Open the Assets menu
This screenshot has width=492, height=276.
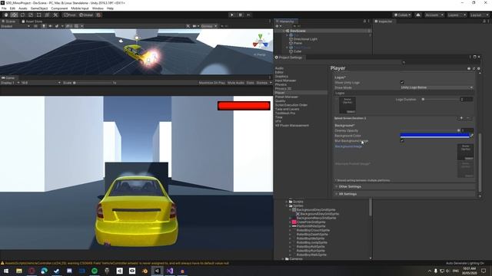(22, 8)
